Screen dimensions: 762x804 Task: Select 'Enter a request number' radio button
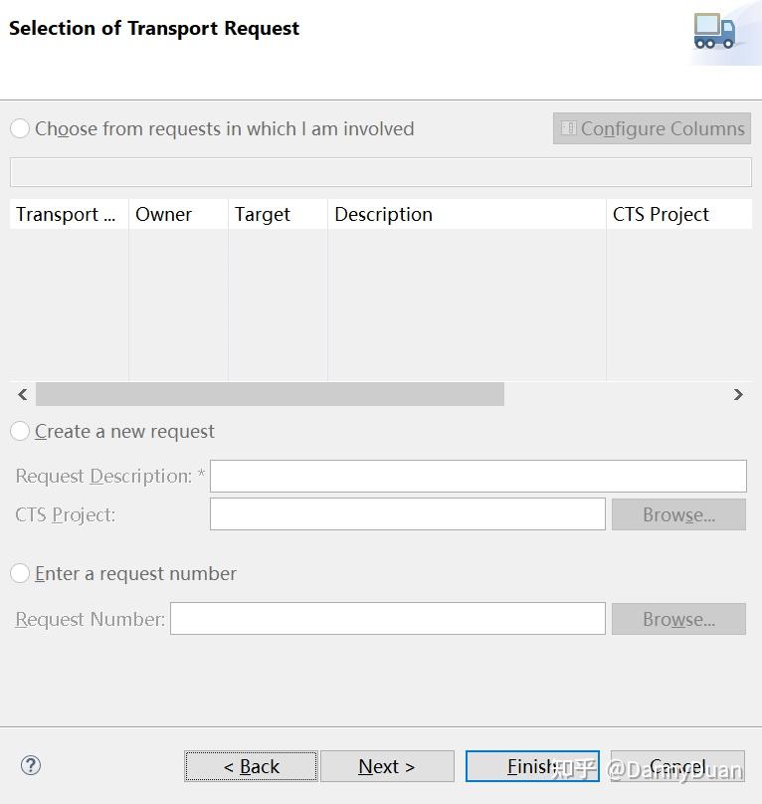click(20, 573)
